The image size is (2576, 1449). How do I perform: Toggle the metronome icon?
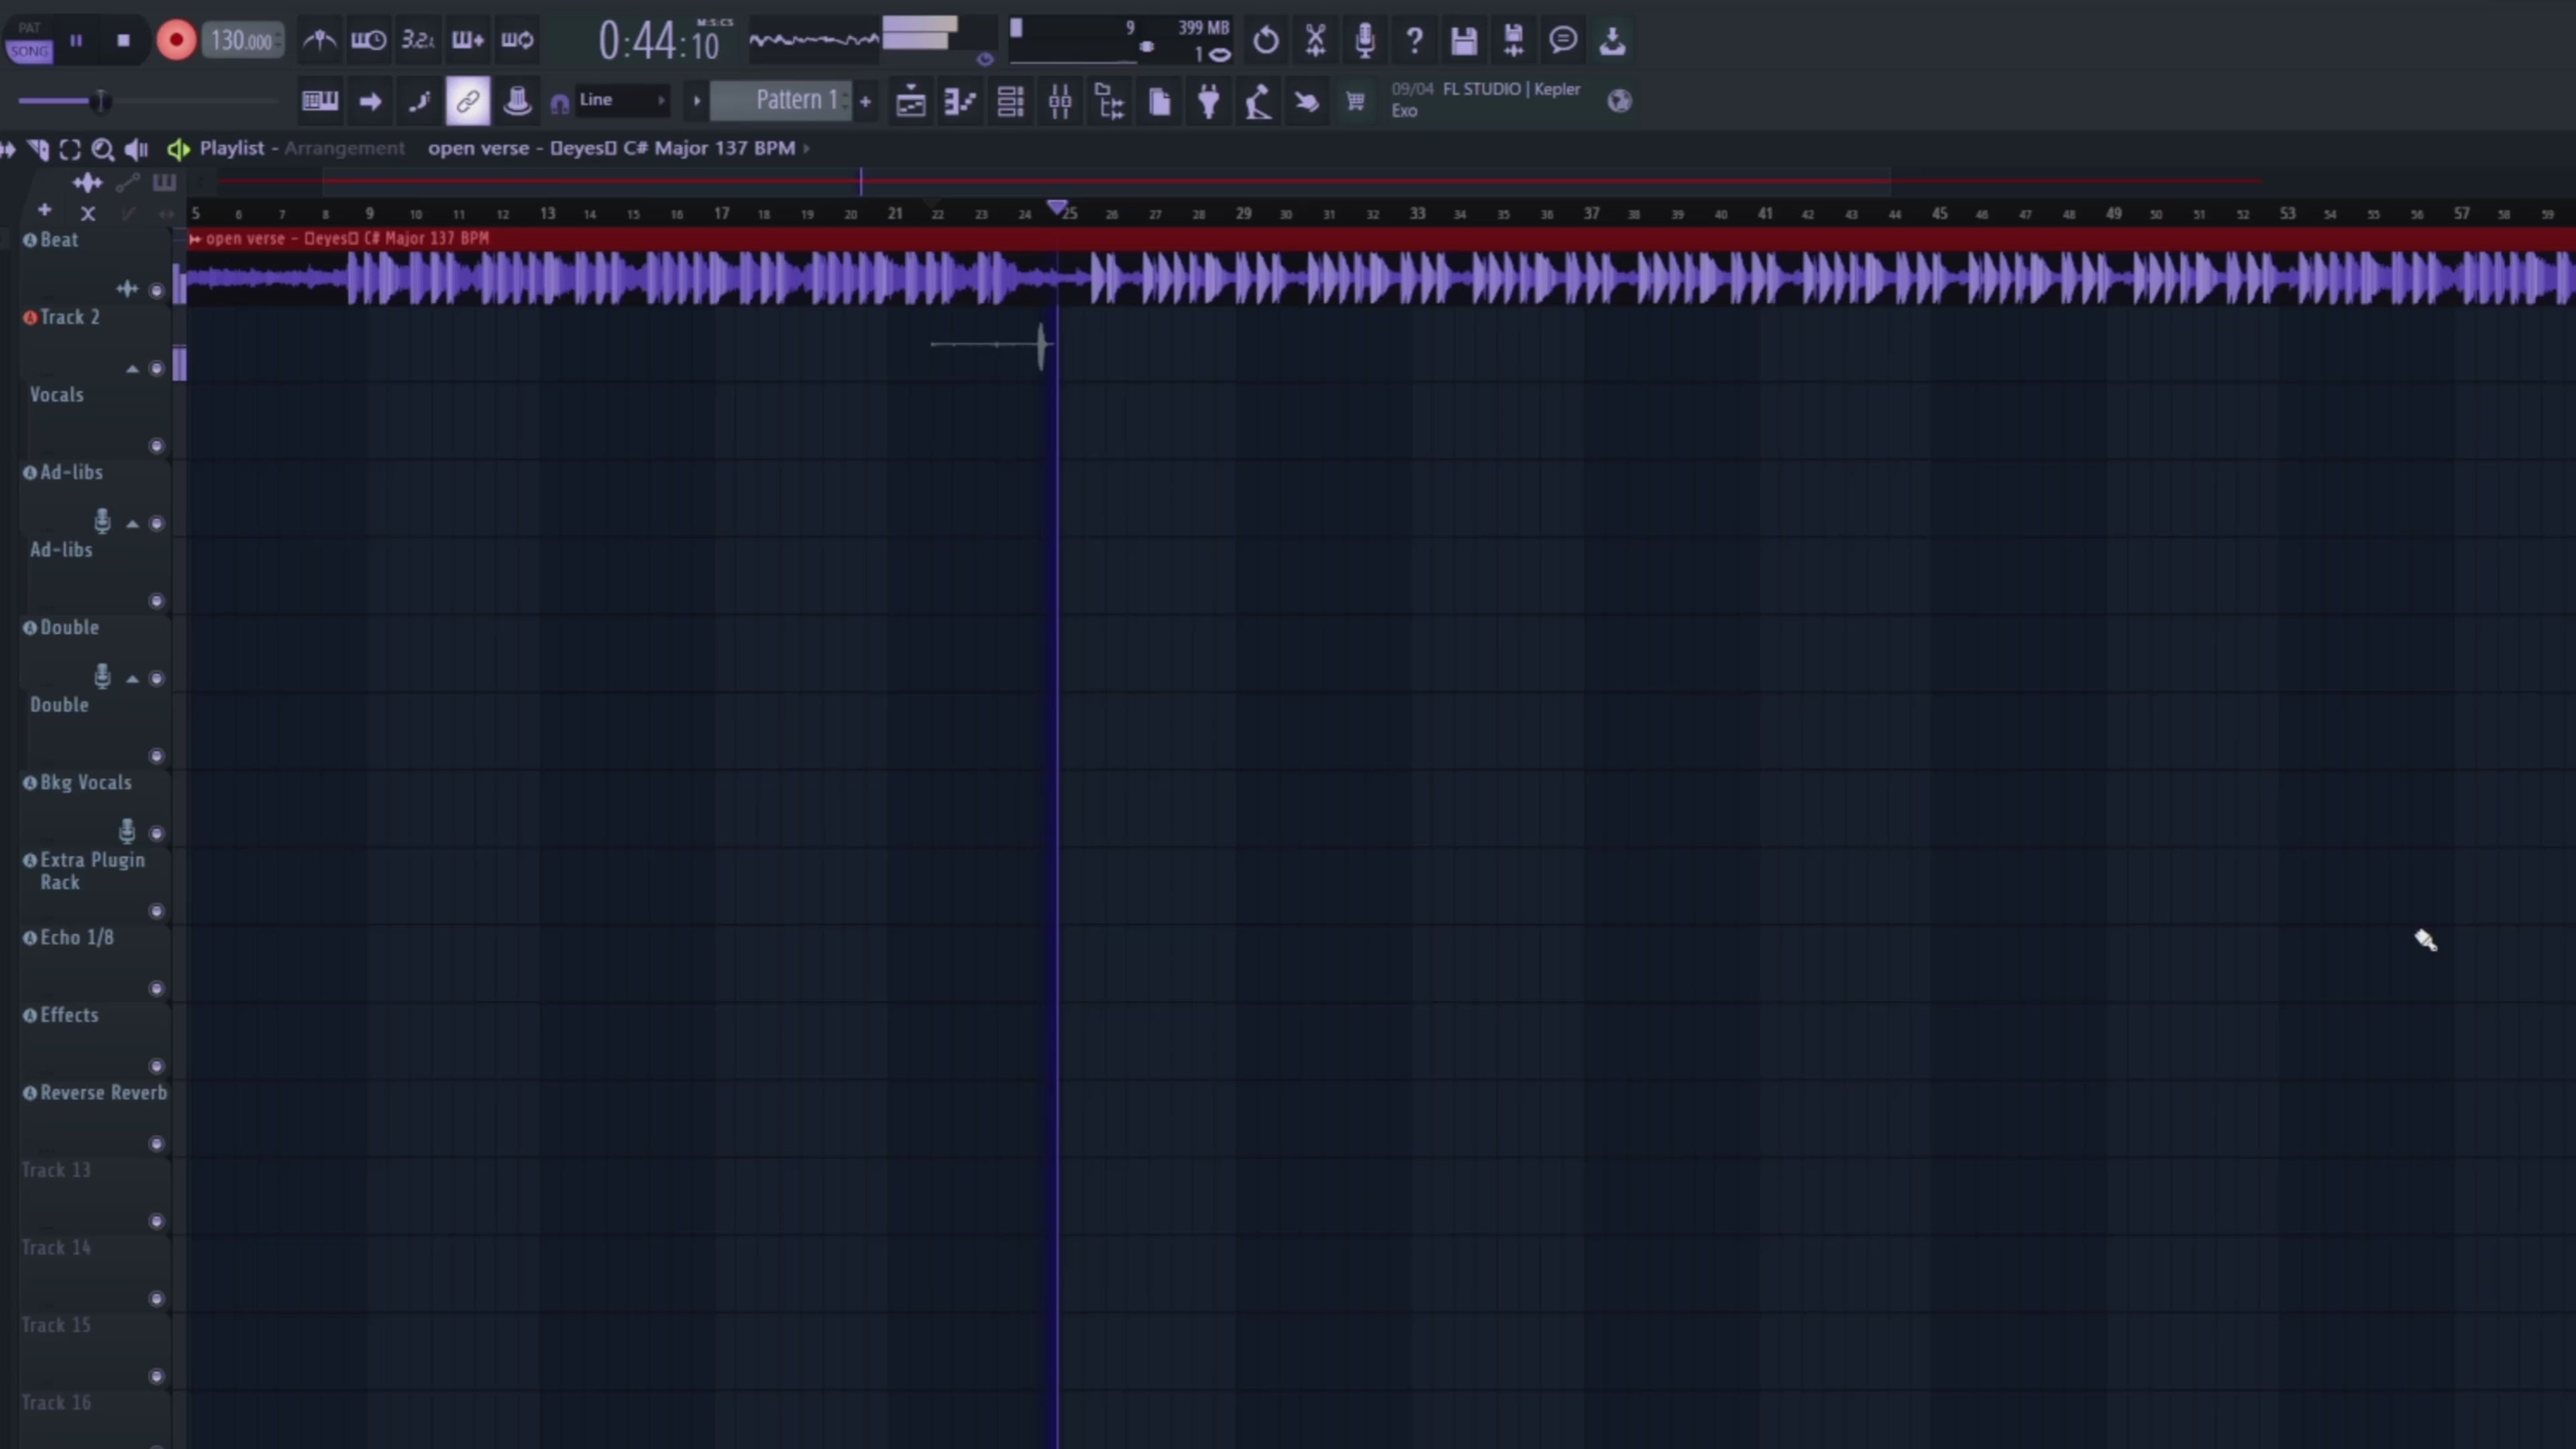pyautogui.click(x=319, y=40)
